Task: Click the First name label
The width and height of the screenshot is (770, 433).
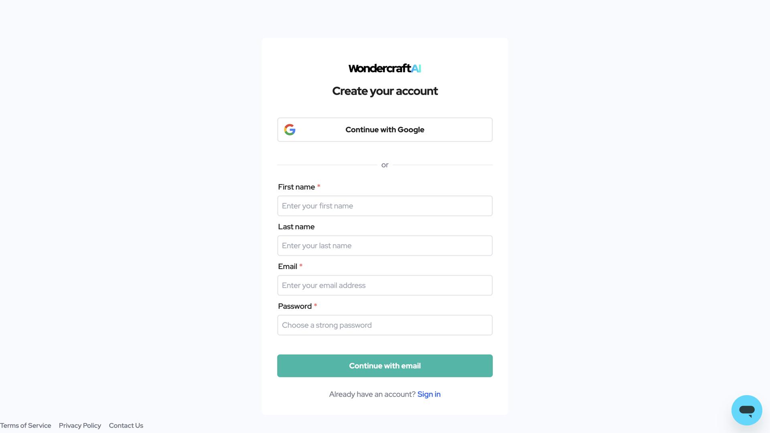Action: pyautogui.click(x=296, y=187)
